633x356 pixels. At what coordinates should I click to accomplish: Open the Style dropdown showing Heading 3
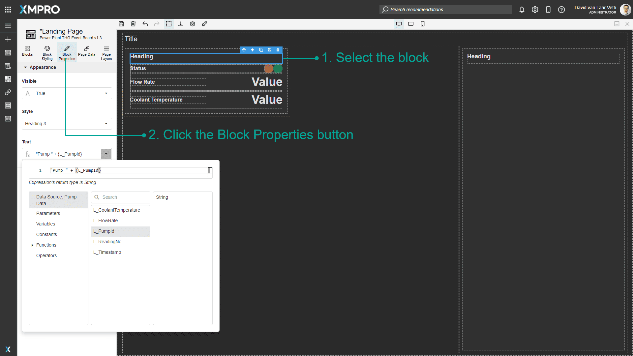[67, 124]
